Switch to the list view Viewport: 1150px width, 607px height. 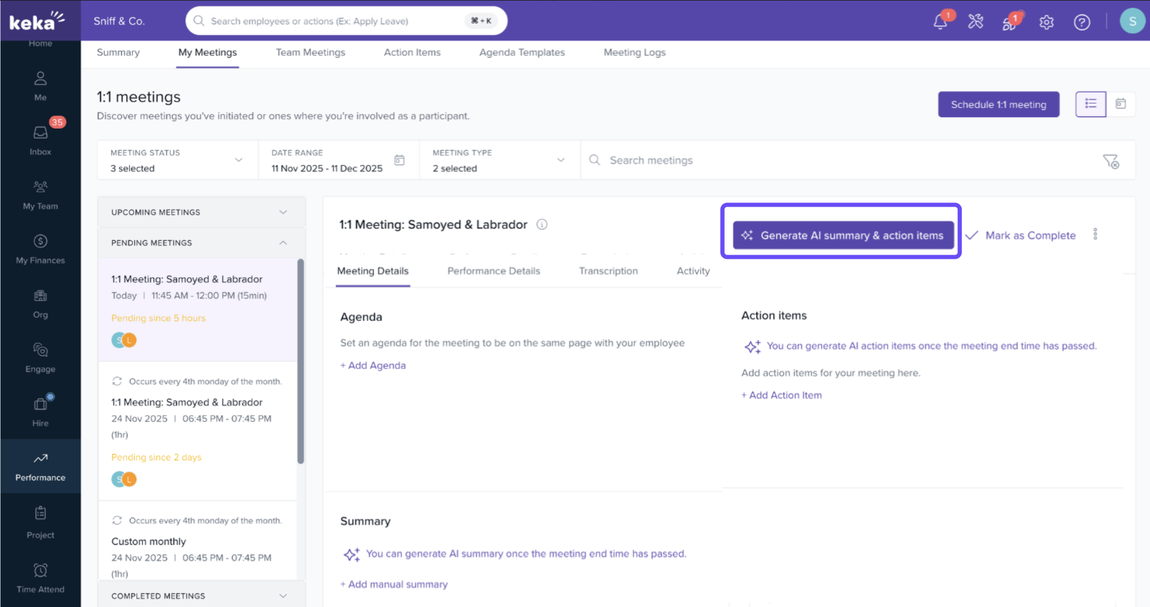coord(1090,104)
